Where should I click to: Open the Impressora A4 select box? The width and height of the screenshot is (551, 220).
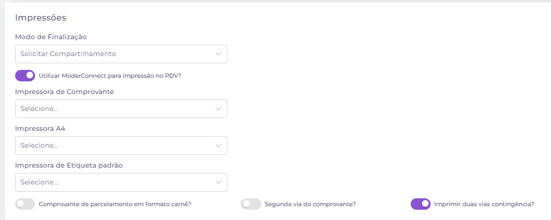pos(121,145)
